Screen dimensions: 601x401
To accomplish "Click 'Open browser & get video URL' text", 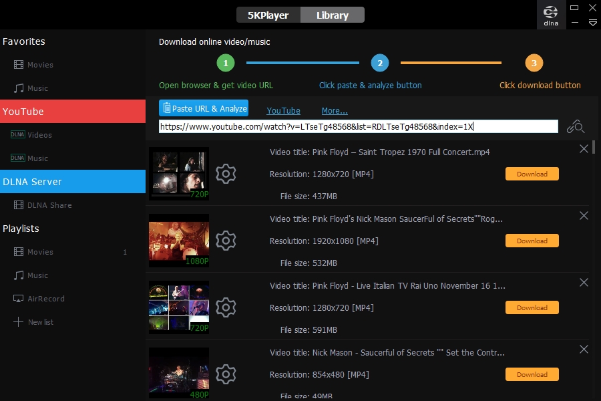I will (216, 85).
